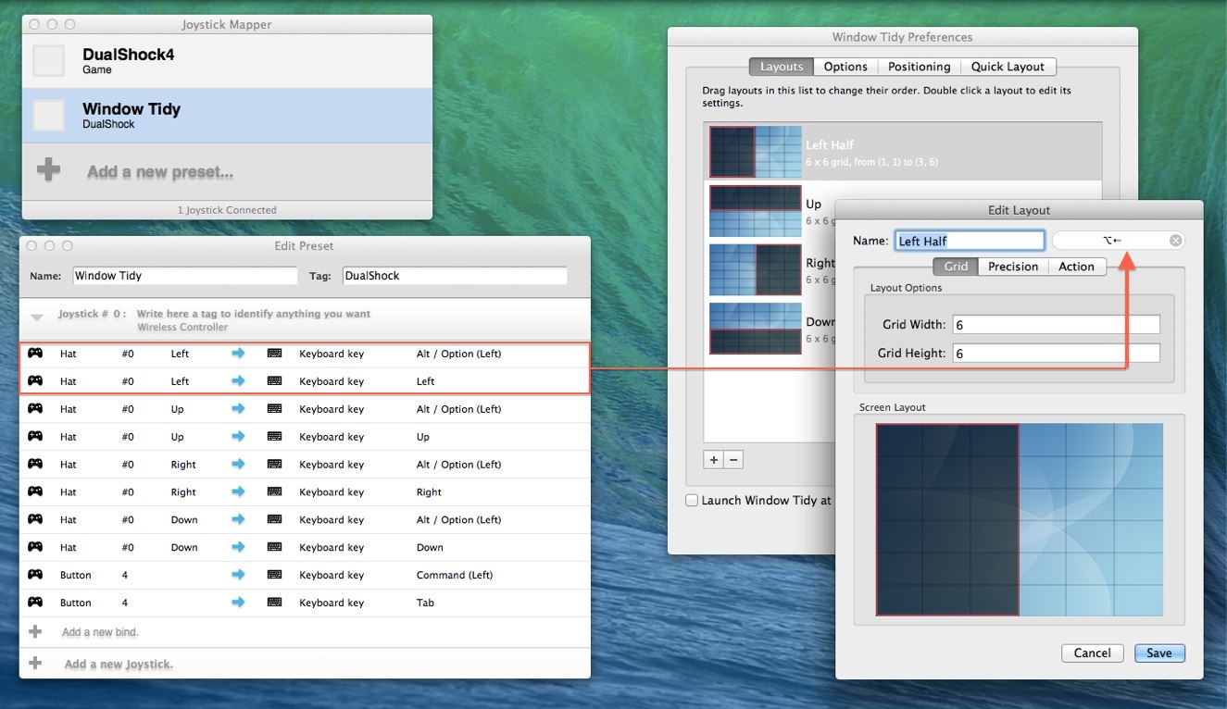The height and width of the screenshot is (709, 1227).
Task: Click the Grid Height field
Action: coord(1056,353)
